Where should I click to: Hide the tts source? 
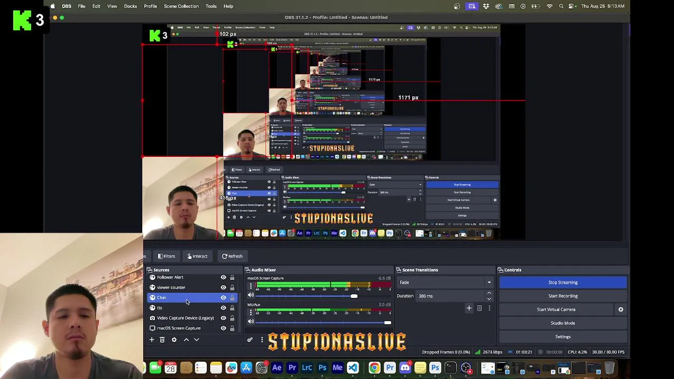click(223, 308)
